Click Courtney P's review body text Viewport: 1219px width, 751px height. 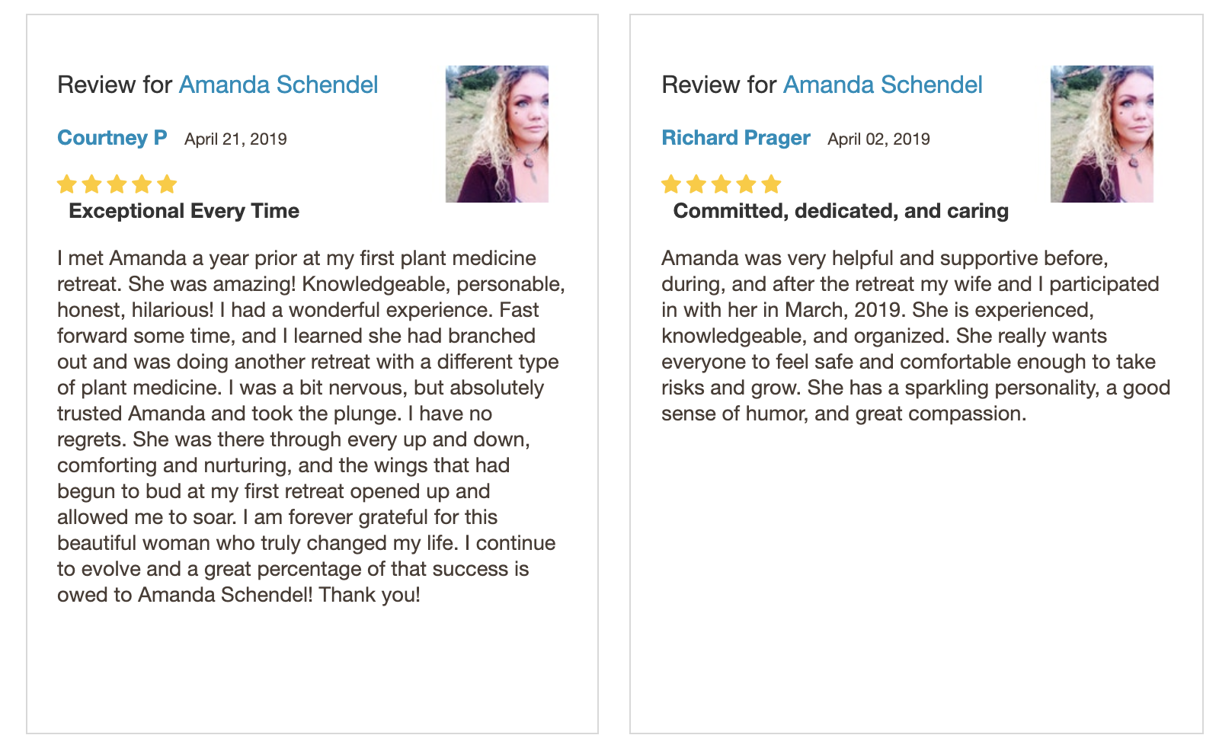click(x=311, y=427)
